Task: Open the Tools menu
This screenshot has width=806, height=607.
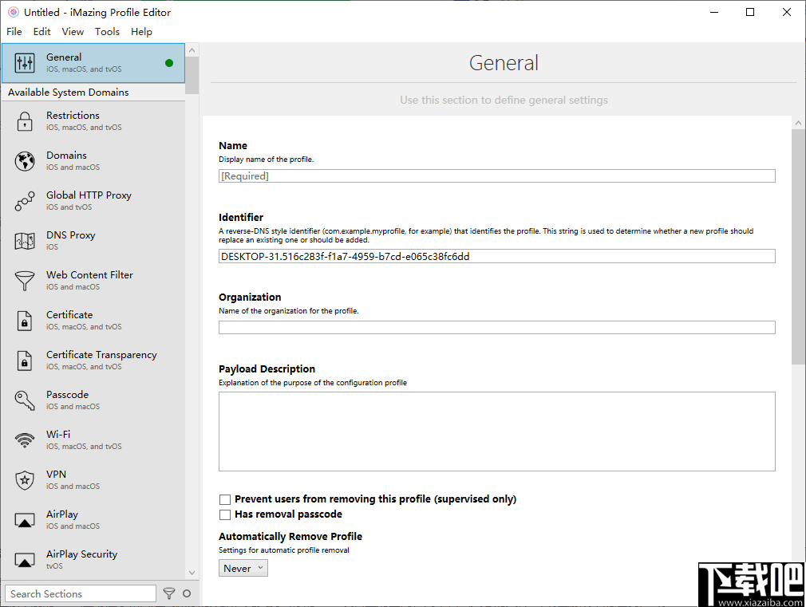Action: [x=107, y=32]
